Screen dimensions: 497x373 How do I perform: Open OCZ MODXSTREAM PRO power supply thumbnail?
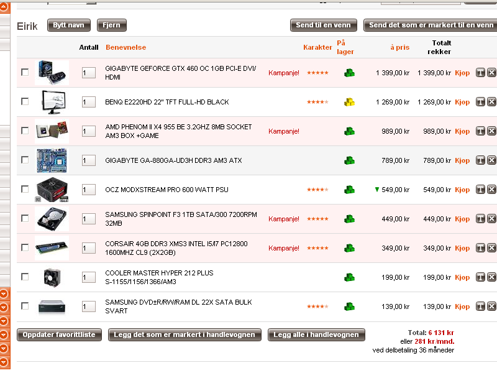(x=52, y=190)
